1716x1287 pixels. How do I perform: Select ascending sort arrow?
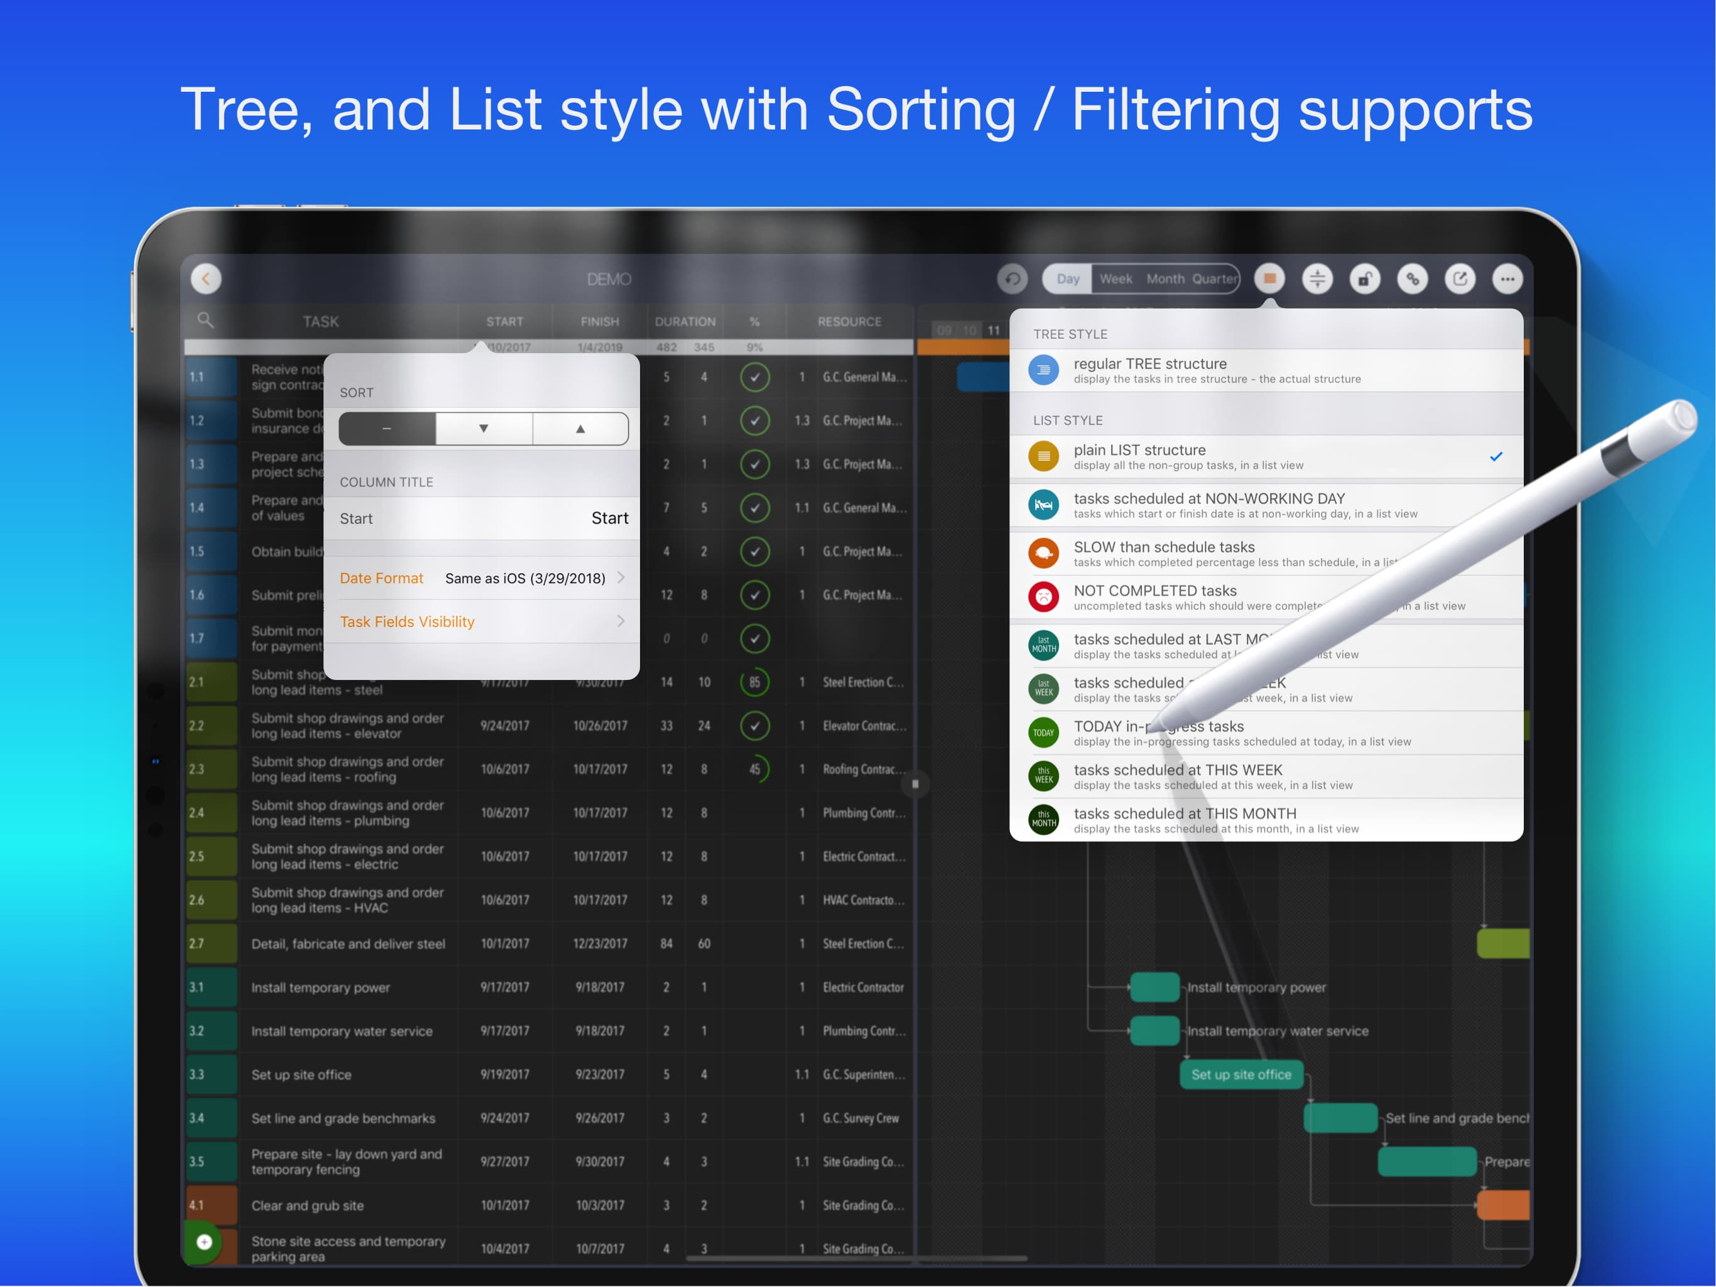point(580,429)
